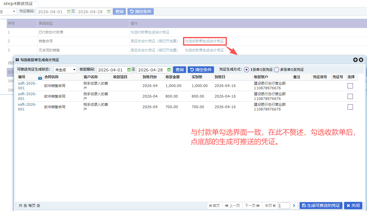This screenshot has width=367, height=211.
Task: Click the page number input field
Action: click(x=284, y=205)
